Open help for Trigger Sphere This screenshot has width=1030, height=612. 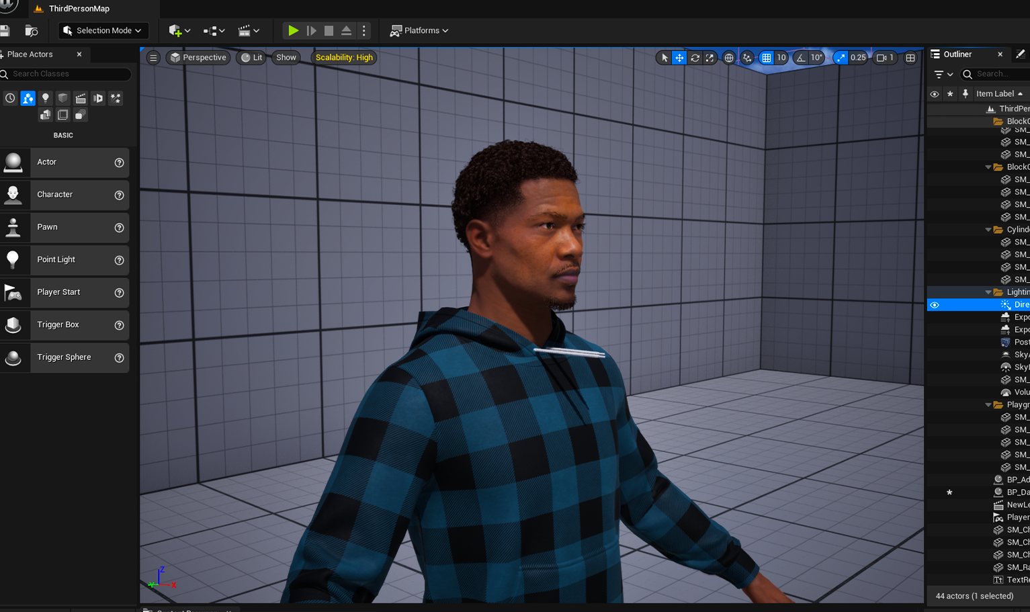coord(119,358)
